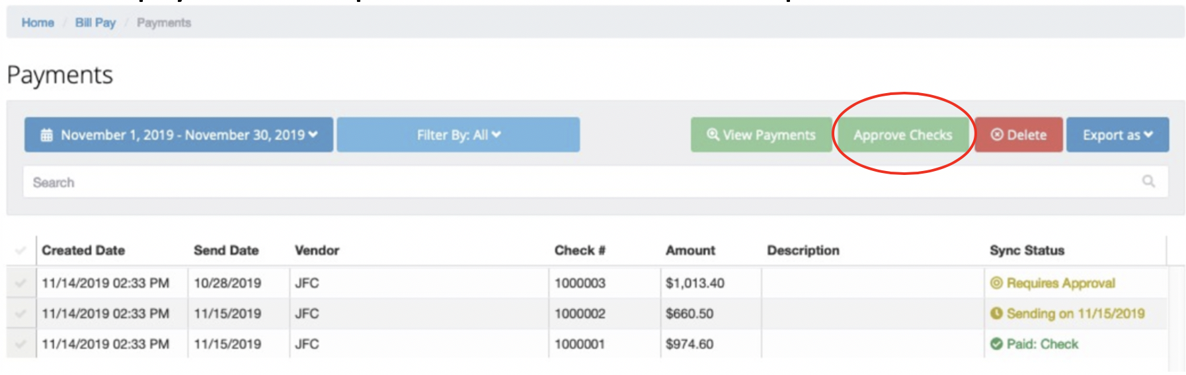Click the Requires Approval status text
Screen dimensions: 1186x375
(x=1061, y=283)
